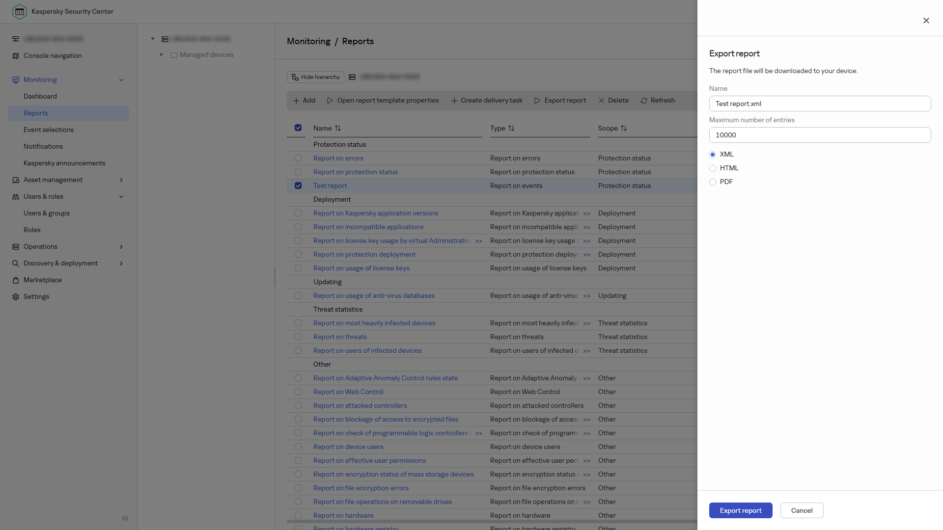The height and width of the screenshot is (530, 943).
Task: Open Dashboard under Monitoring
Action: pyautogui.click(x=40, y=97)
